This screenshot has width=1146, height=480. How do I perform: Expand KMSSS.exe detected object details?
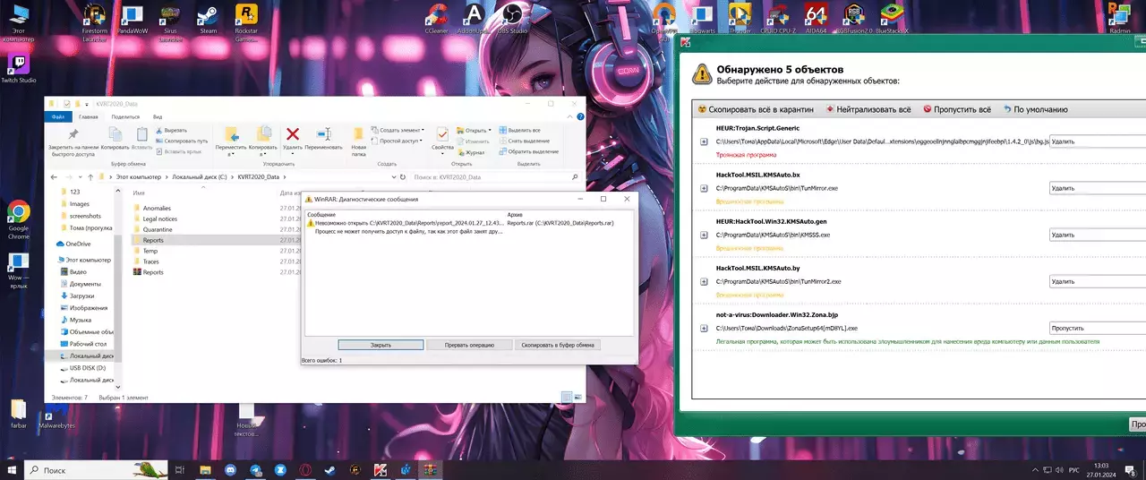[x=704, y=235]
